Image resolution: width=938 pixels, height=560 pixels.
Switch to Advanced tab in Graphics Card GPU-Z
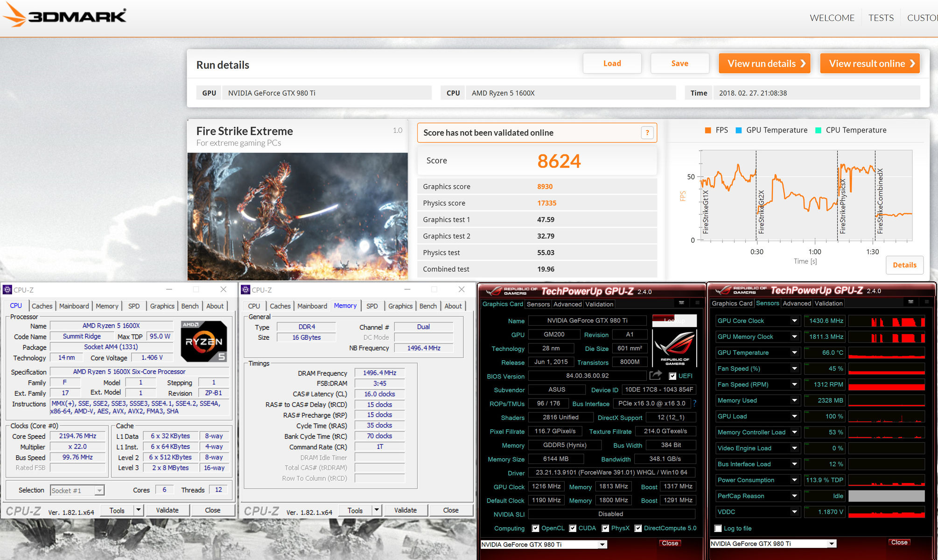(567, 304)
